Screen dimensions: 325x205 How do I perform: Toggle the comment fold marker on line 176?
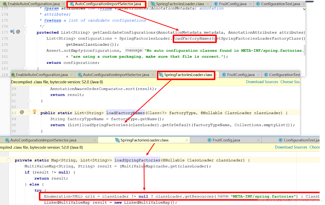pyautogui.click(x=25, y=26)
